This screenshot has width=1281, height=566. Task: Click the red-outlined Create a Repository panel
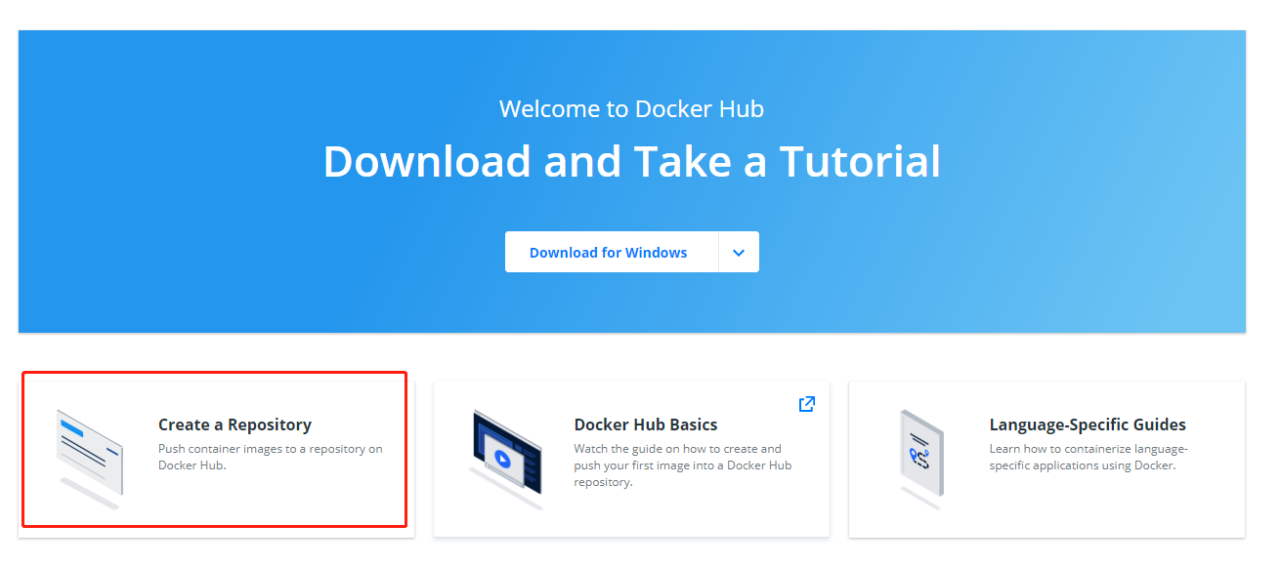tap(213, 451)
